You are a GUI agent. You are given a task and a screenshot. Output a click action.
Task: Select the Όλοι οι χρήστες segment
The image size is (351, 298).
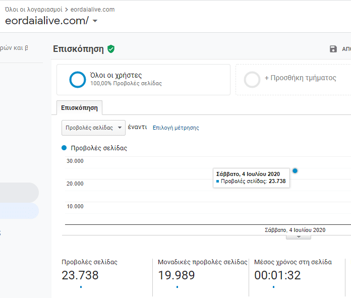coord(143,80)
